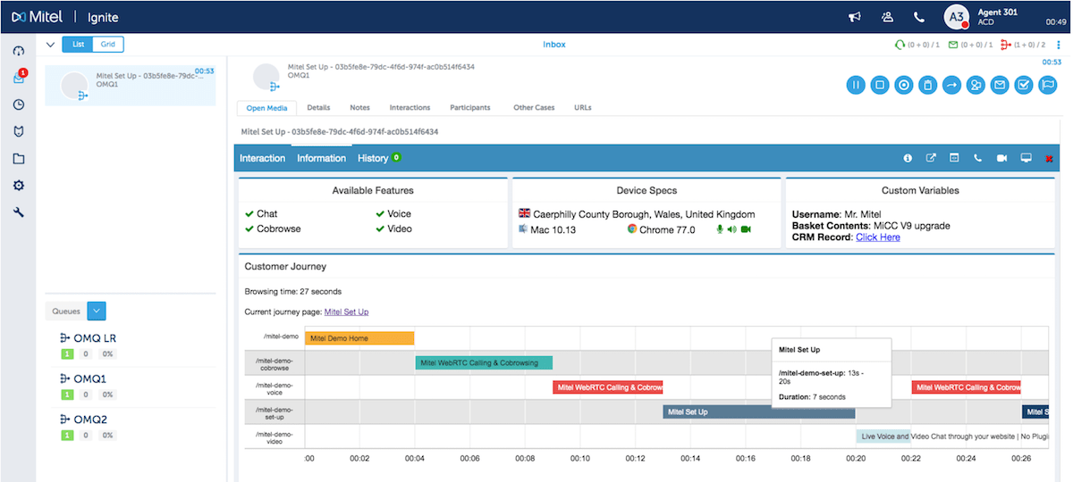Click the transfer arrow action button
Viewport: 1073px width, 482px height.
951,85
